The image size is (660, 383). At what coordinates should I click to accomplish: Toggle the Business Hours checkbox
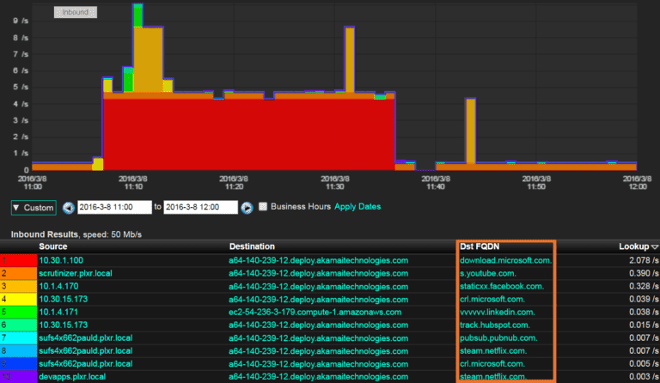[x=264, y=207]
